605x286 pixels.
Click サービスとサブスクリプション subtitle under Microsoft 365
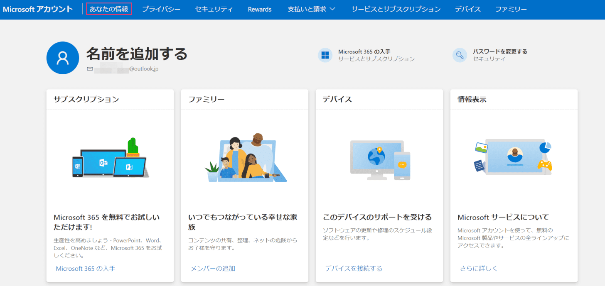coord(376,59)
